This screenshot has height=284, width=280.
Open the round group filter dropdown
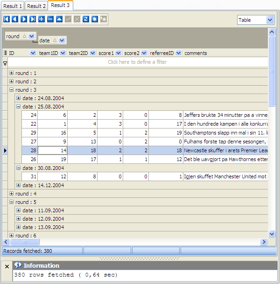[x=31, y=36]
